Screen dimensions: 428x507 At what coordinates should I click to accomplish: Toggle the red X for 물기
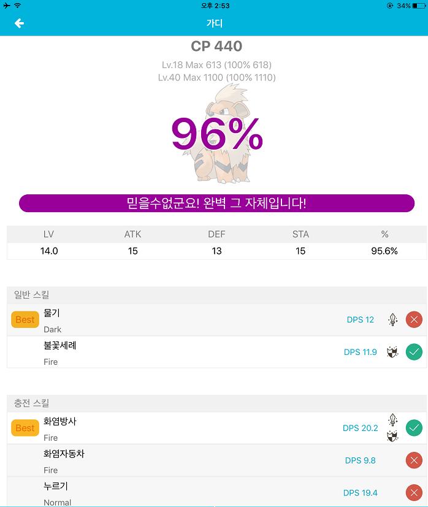tap(414, 319)
